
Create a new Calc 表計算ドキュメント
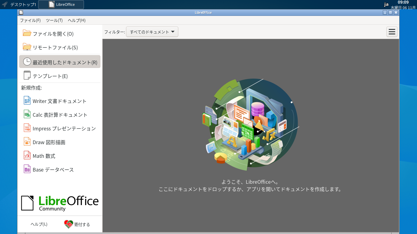(x=60, y=115)
